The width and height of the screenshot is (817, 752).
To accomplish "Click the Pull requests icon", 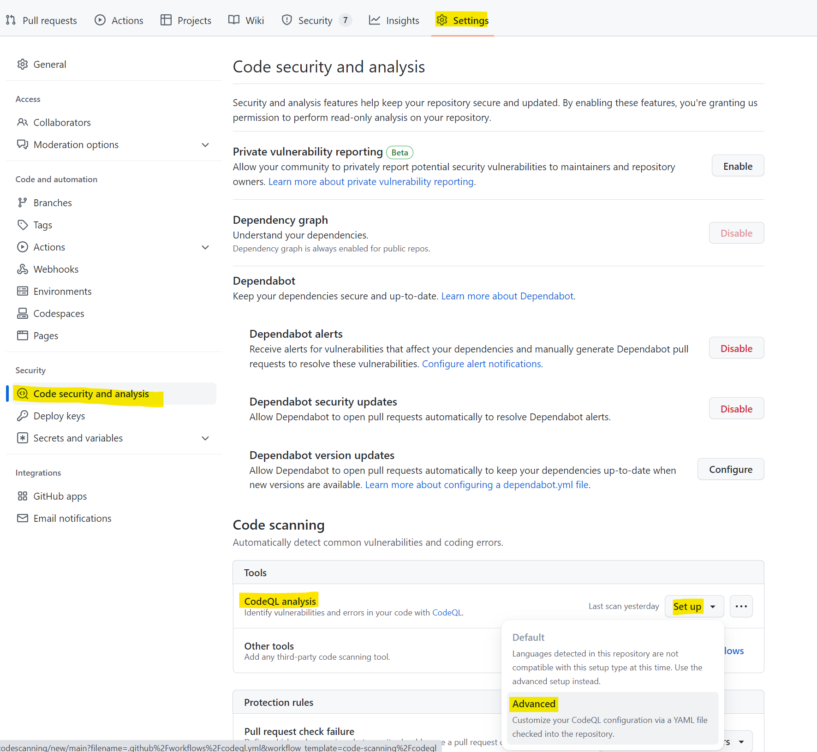I will 11,20.
